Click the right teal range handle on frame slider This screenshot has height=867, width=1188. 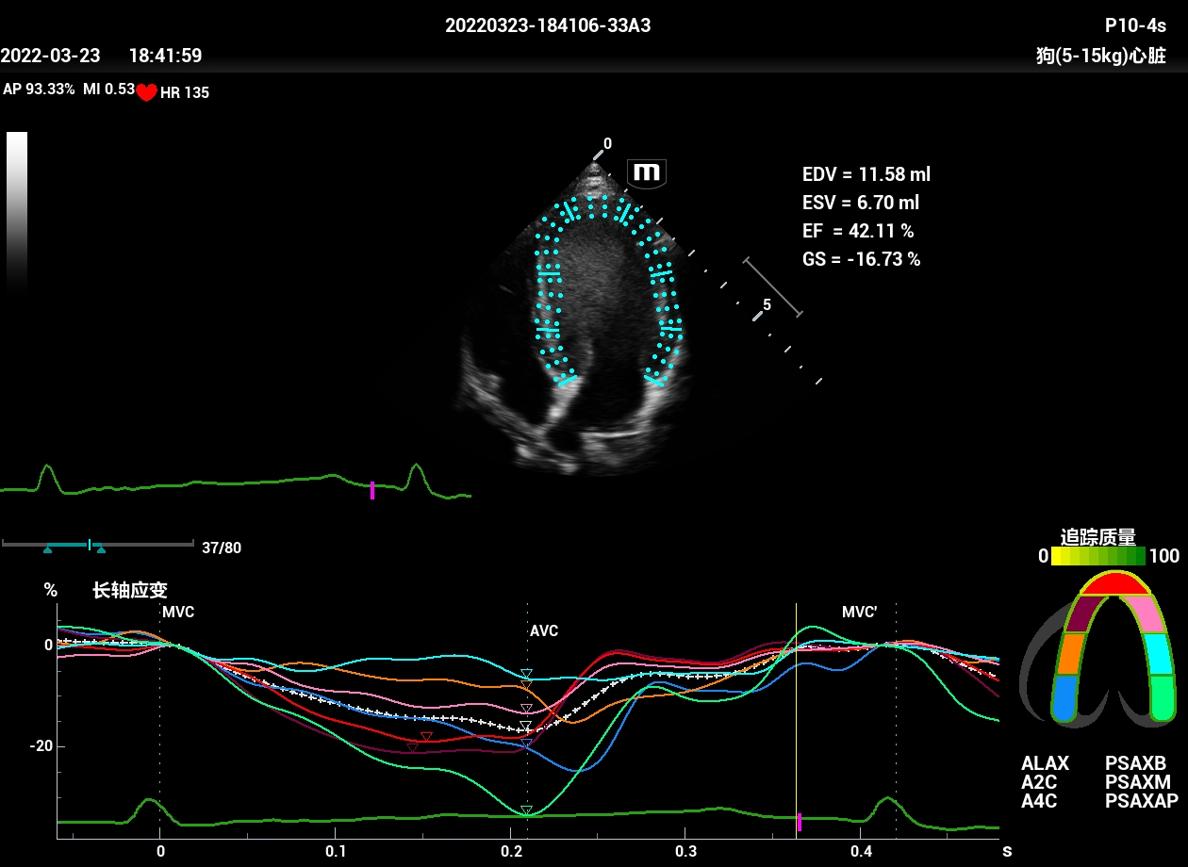(x=101, y=548)
